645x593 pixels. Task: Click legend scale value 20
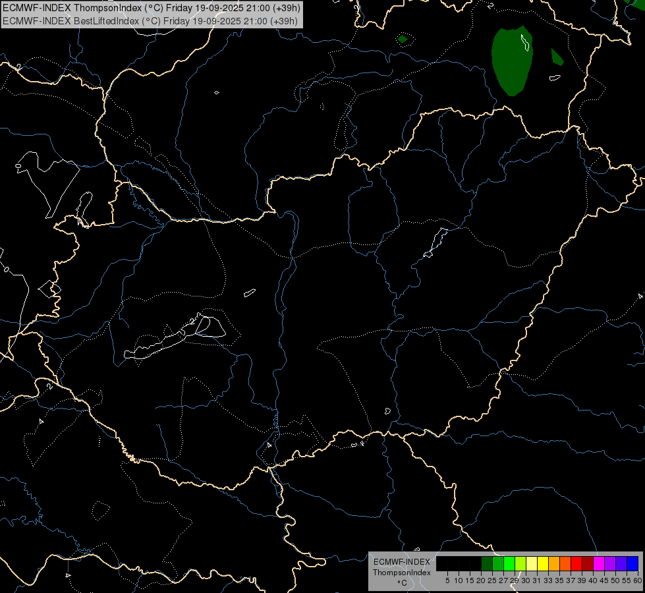click(481, 580)
